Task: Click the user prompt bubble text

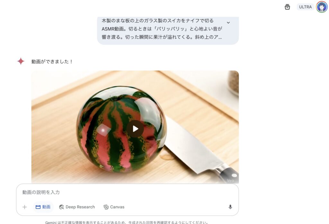Action: tap(162, 29)
